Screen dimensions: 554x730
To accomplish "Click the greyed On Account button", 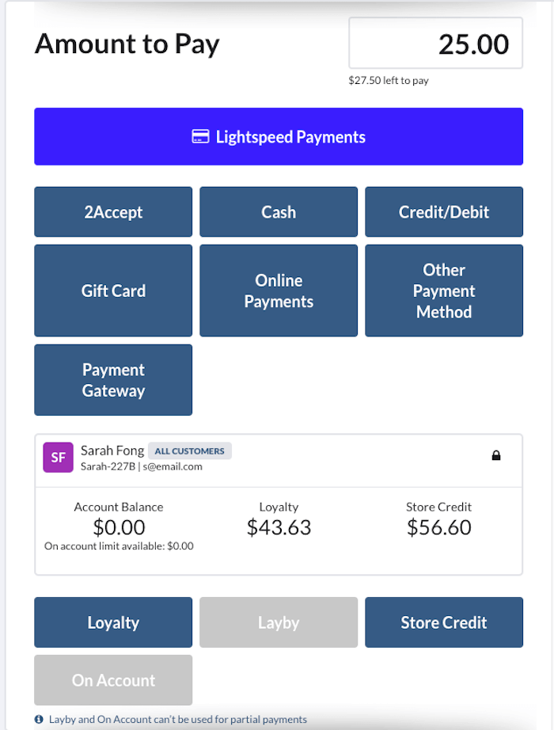I will pyautogui.click(x=113, y=680).
